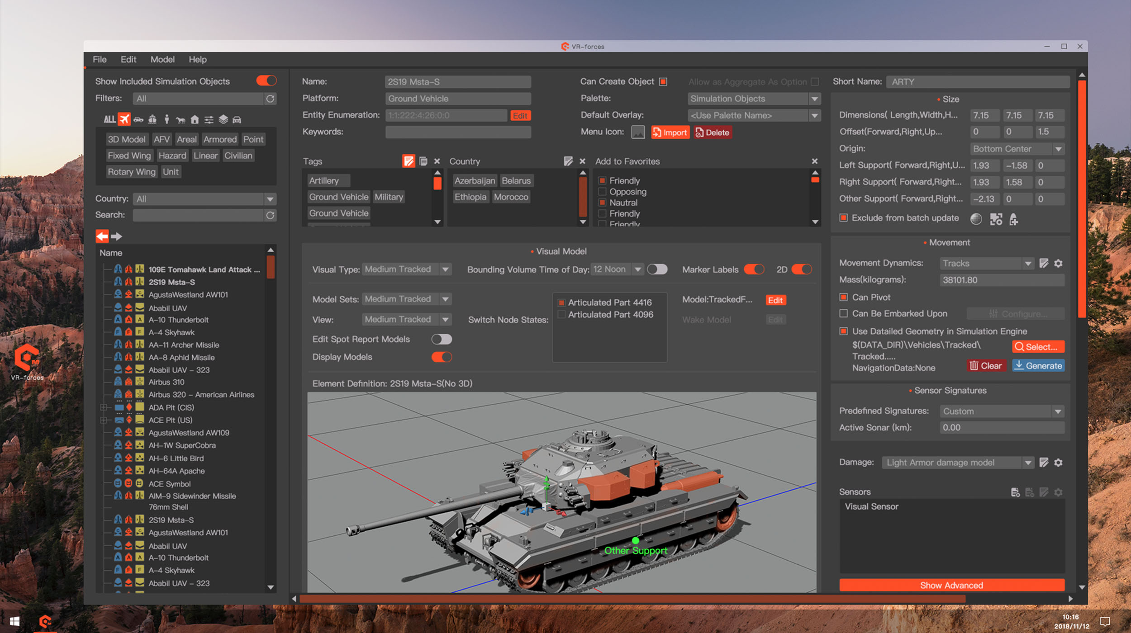Enable Can Be Embarked Upon checkbox

pyautogui.click(x=843, y=313)
